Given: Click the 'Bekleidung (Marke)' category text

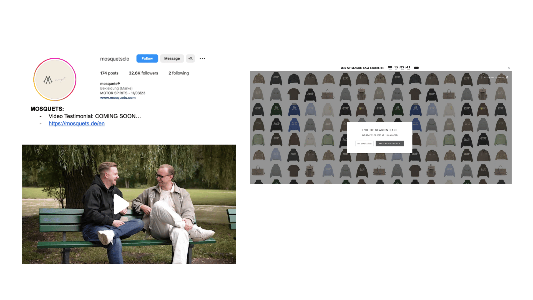Looking at the screenshot, I should [x=116, y=88].
